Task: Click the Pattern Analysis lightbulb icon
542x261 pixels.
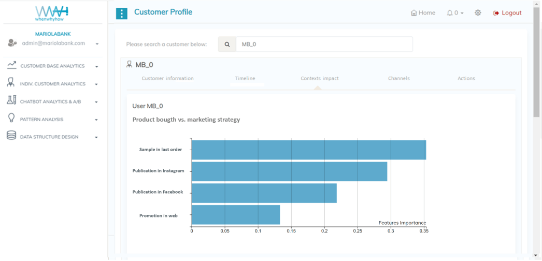Action: coord(11,119)
